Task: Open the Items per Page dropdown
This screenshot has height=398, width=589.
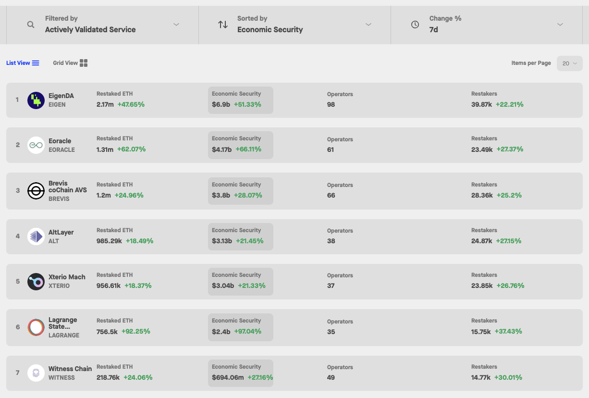Action: pos(570,63)
